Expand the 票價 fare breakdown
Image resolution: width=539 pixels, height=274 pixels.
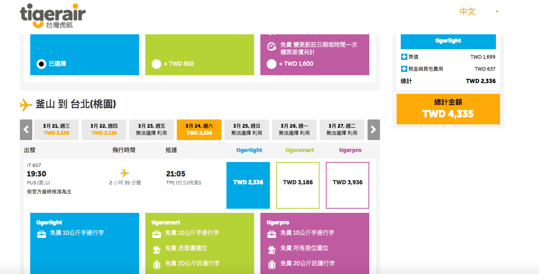[x=404, y=57]
